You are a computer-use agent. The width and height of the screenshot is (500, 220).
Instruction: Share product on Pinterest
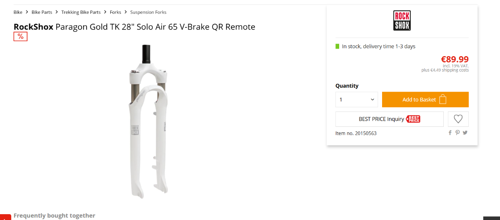[x=457, y=133]
